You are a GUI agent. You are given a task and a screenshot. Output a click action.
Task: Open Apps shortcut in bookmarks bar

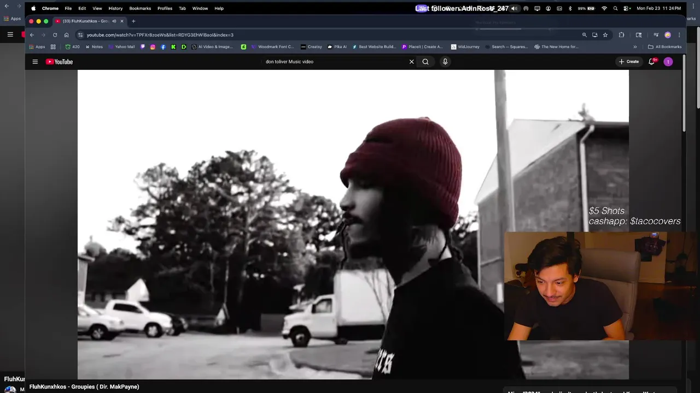[37, 47]
